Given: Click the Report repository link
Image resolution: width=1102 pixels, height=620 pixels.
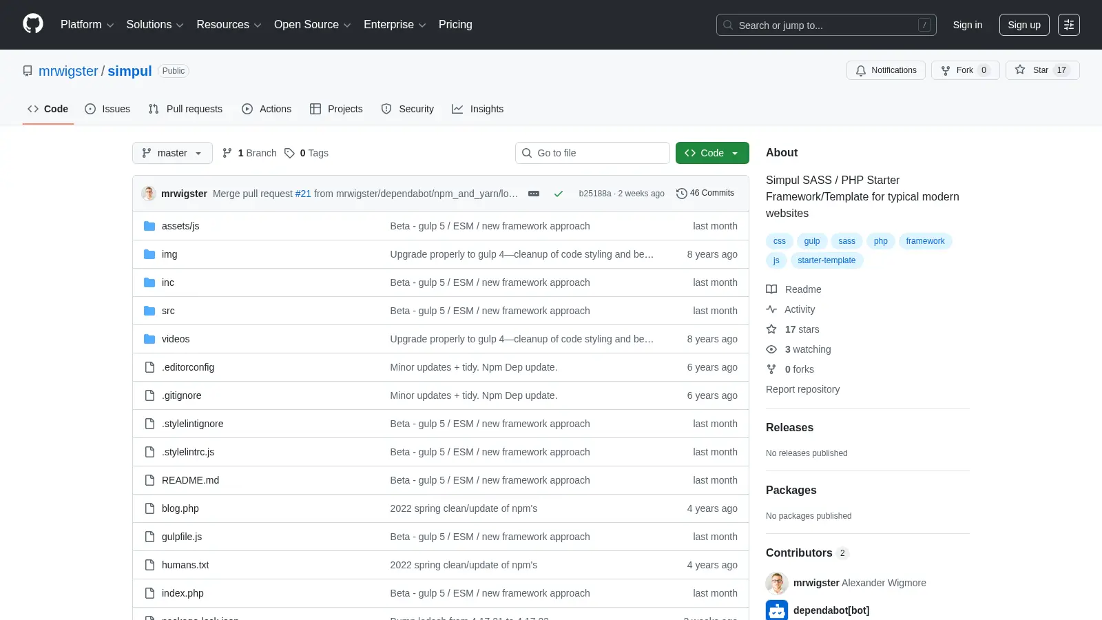Looking at the screenshot, I should pyautogui.click(x=802, y=389).
